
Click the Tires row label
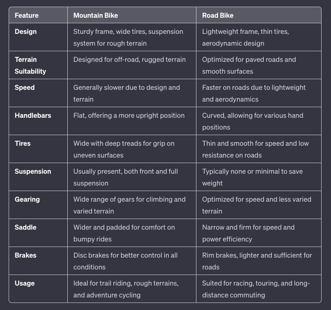coord(22,143)
